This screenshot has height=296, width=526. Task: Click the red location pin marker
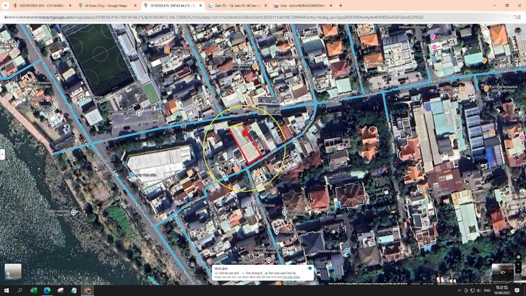tap(245, 132)
